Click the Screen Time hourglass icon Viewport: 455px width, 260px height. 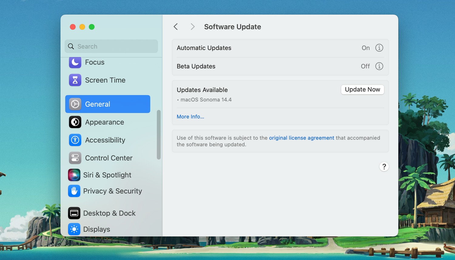tap(75, 80)
